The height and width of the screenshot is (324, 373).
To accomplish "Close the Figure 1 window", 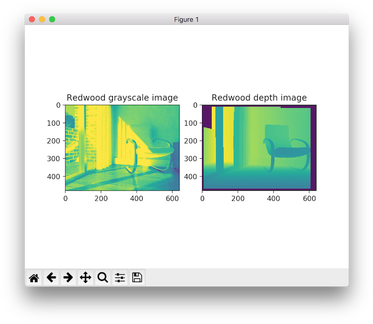I will coord(32,19).
